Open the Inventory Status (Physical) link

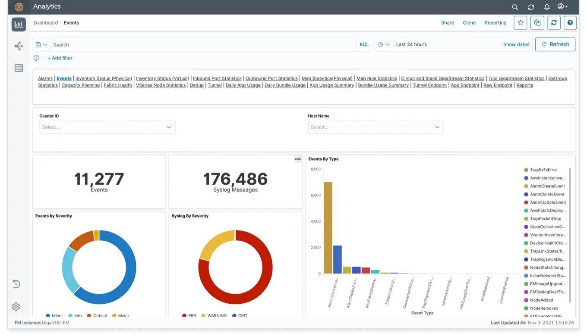tap(104, 78)
